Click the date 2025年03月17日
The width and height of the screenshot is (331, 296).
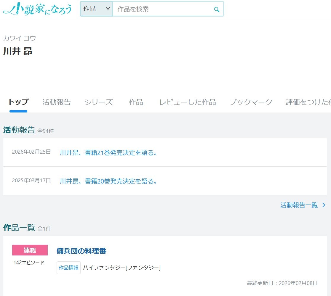click(x=31, y=181)
